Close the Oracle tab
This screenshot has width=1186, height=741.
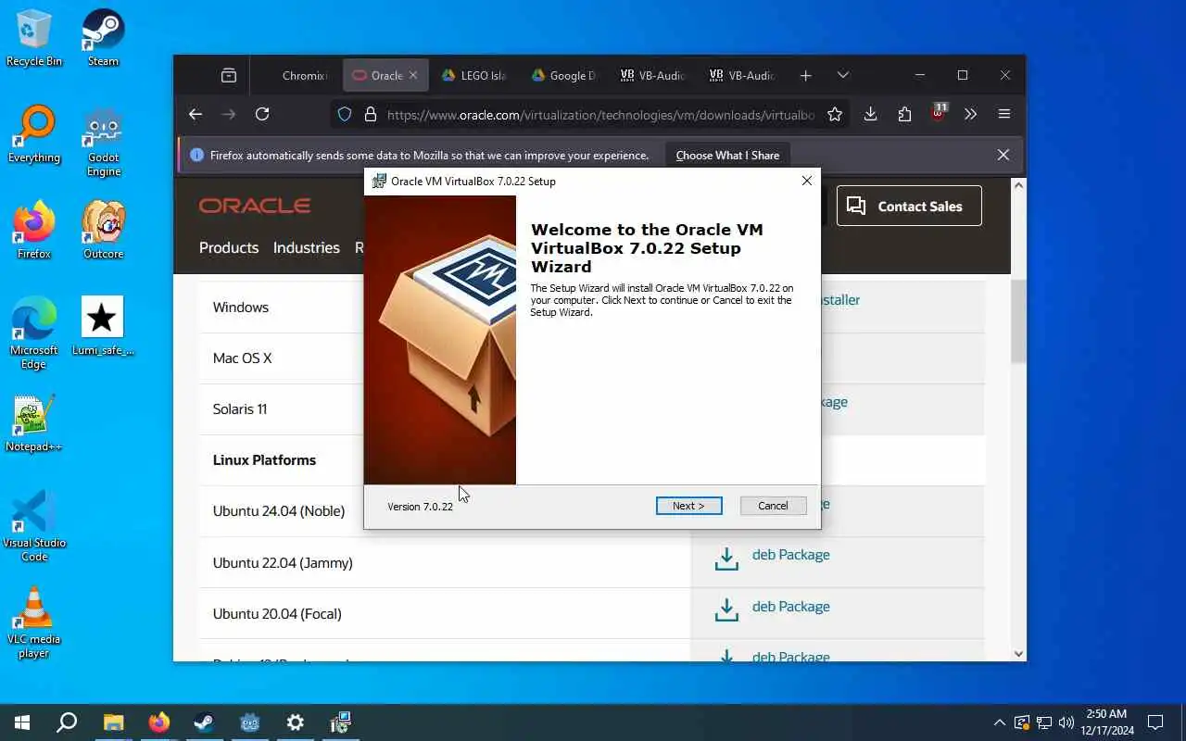[x=413, y=75]
